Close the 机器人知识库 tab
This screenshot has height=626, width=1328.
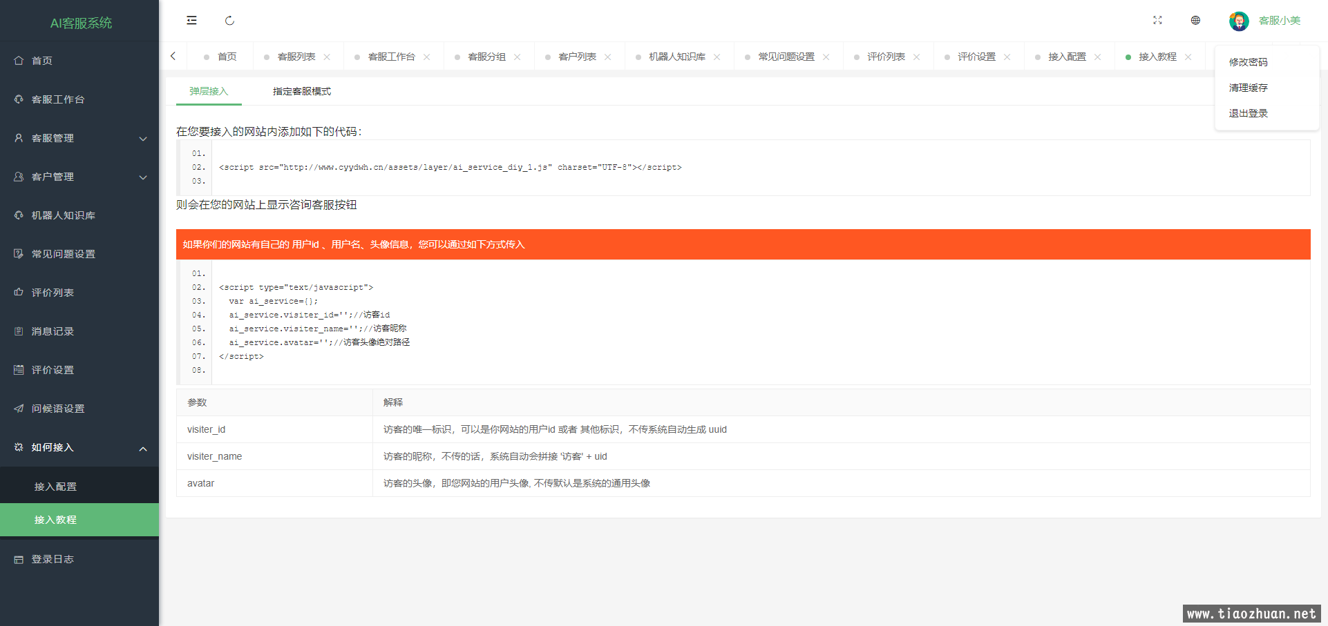tap(717, 57)
